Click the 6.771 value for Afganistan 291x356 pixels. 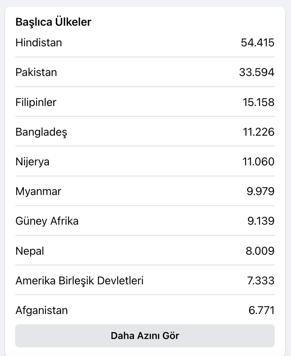click(x=261, y=310)
